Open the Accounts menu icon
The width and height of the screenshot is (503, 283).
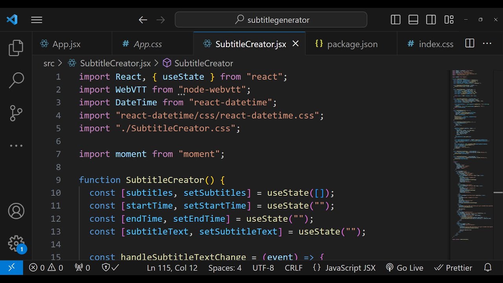click(x=16, y=211)
